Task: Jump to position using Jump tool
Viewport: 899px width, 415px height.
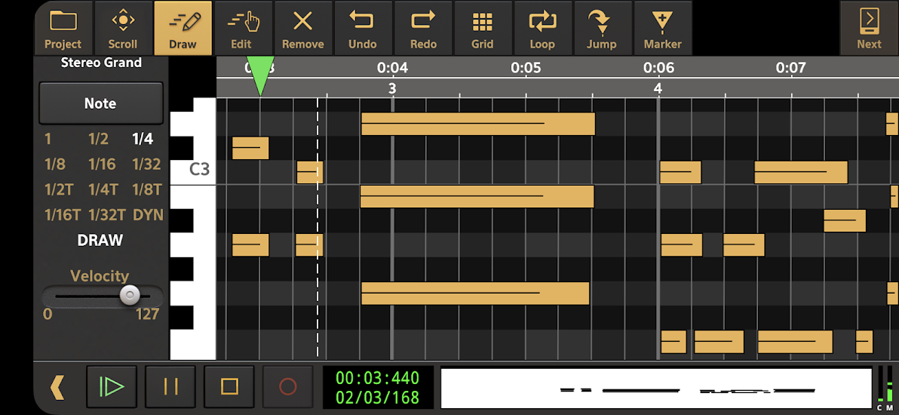Action: tap(602, 28)
